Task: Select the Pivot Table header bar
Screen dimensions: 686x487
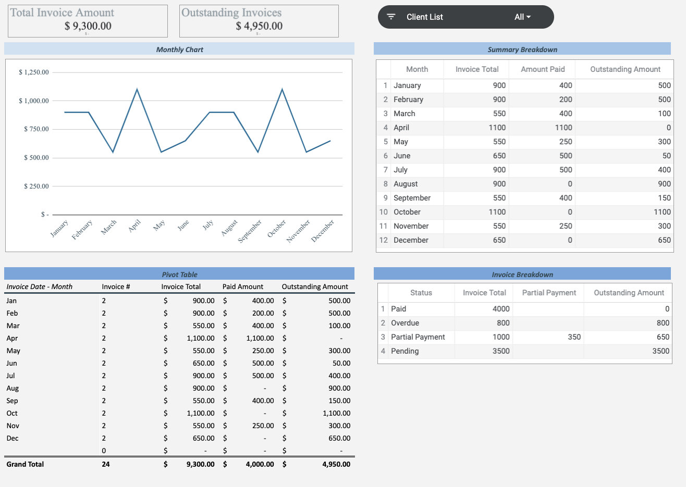Action: (x=179, y=274)
